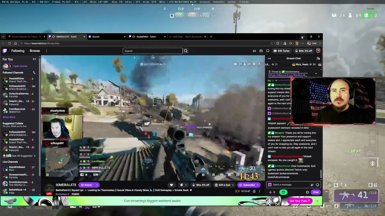Open the Twitch user avatar menu

pos(318,51)
